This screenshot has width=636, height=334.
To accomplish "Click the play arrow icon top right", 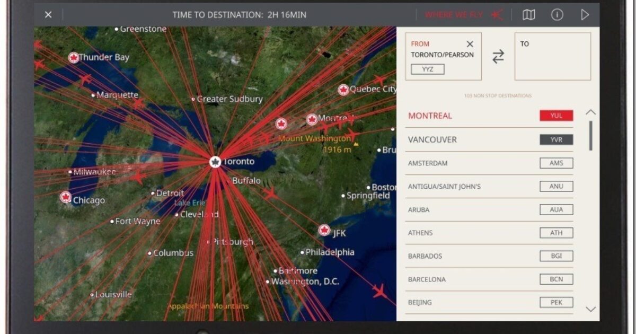I will point(585,15).
